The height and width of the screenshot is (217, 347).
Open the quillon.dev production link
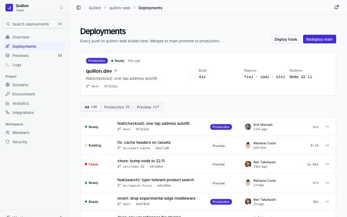[x=99, y=71]
